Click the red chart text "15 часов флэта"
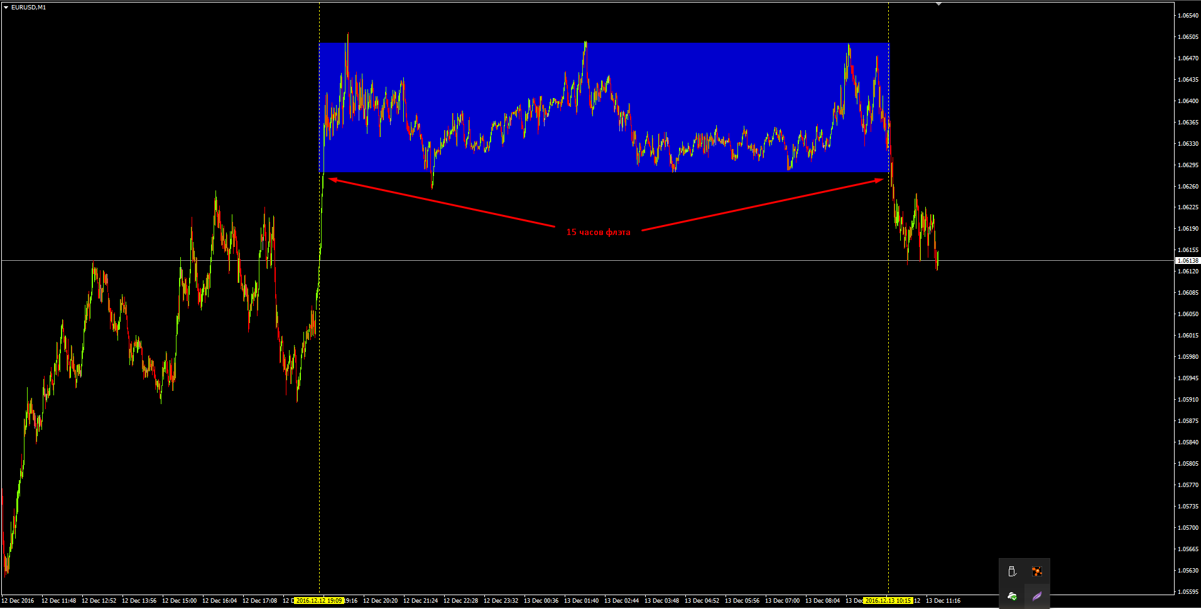This screenshot has width=1201, height=609. pyautogui.click(x=599, y=232)
